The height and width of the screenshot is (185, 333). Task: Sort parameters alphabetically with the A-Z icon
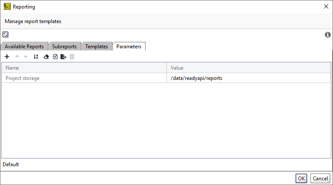point(36,56)
